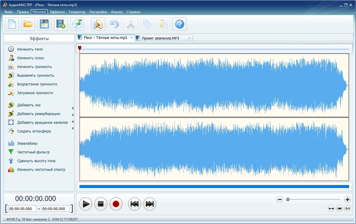Select the Сдвинуть высоту тона label
356x224 pixels.
pos(36,161)
